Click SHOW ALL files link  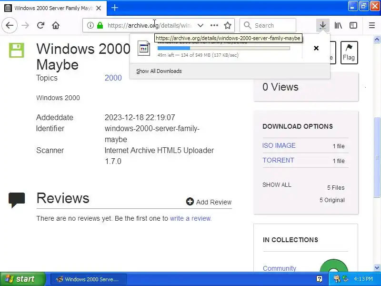277,185
